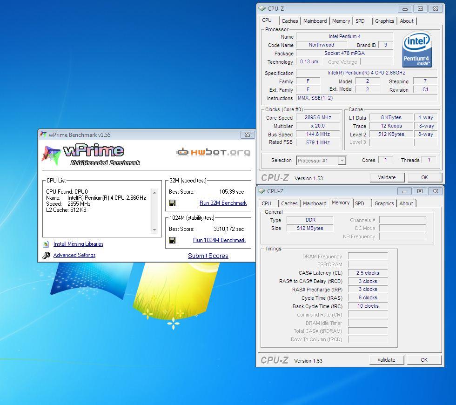The image size is (456, 405).
Task: Click the Package field Socket 478 mPGA
Action: point(345,53)
